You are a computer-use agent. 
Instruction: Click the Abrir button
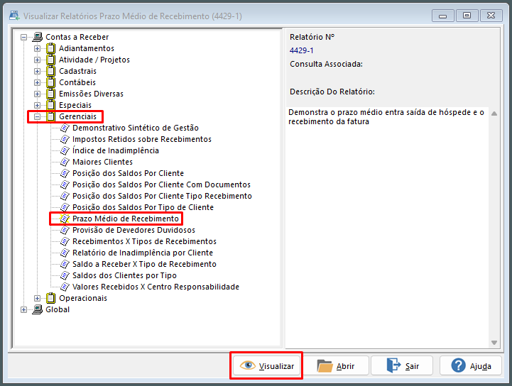(x=336, y=365)
